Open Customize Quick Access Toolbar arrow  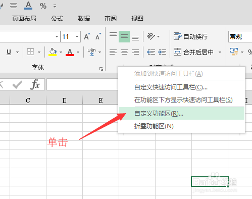click(x=55, y=6)
